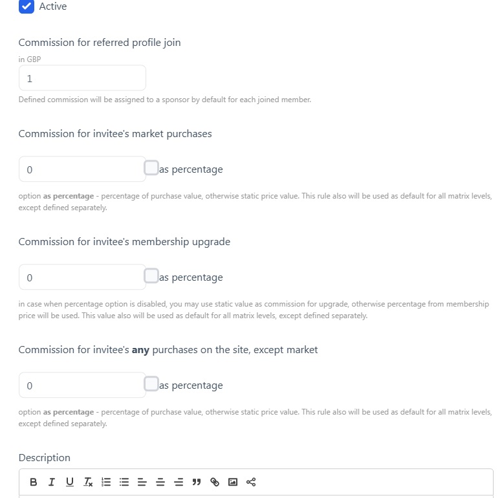Clear text formatting in Description editor
The width and height of the screenshot is (502, 498).
coord(88,482)
